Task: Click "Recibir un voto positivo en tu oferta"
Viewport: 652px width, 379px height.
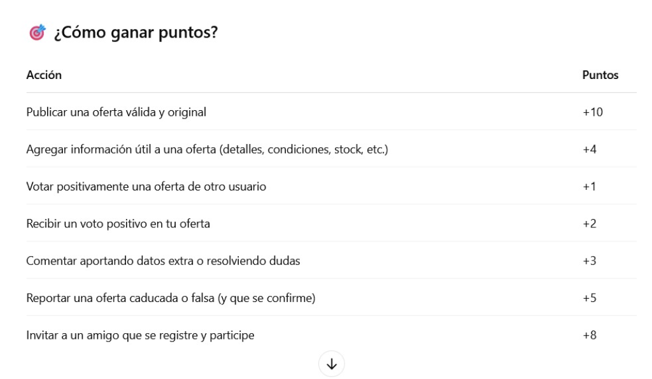Action: tap(118, 224)
